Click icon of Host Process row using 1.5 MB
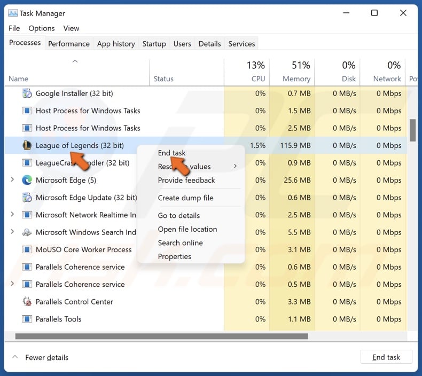 (x=27, y=111)
